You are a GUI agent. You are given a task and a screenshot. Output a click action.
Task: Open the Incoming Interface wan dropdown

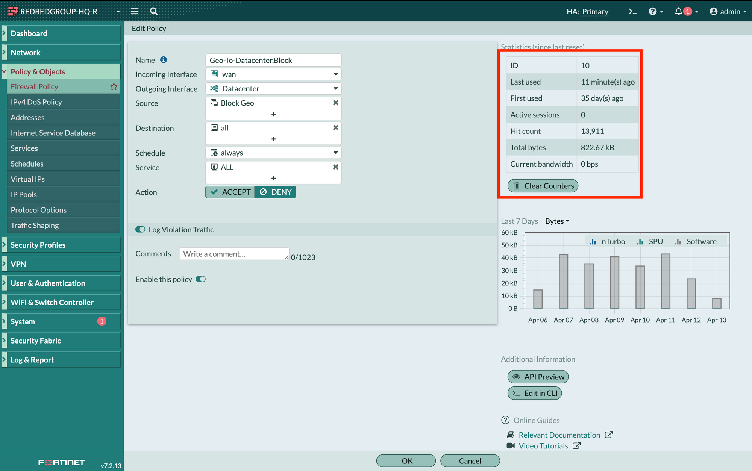tap(273, 74)
